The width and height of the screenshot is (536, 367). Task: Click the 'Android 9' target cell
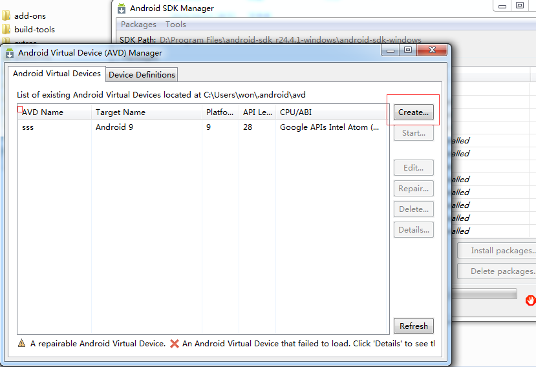114,127
